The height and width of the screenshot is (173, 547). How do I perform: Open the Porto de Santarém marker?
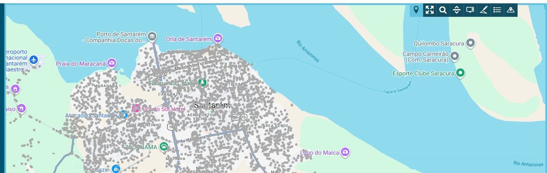[152, 37]
